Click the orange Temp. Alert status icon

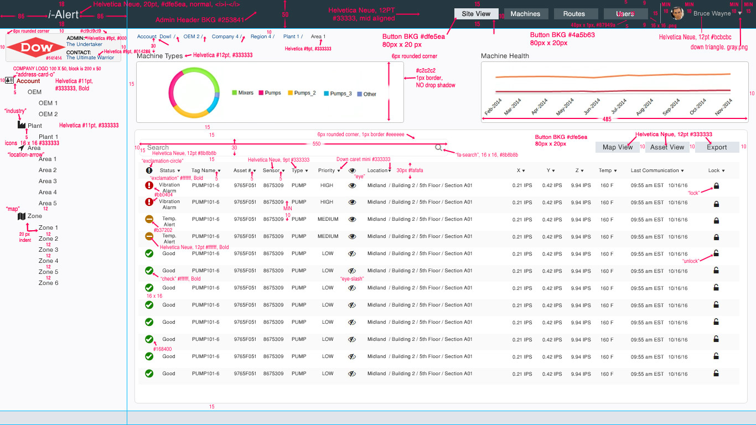(149, 219)
